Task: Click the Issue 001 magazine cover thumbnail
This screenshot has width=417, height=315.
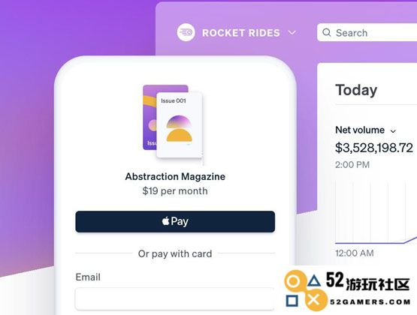Action: click(x=180, y=124)
